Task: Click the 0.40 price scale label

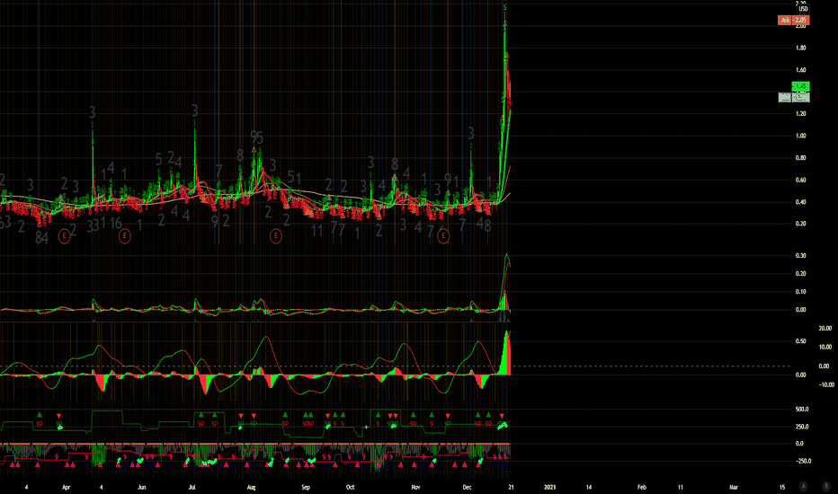Action: click(800, 202)
